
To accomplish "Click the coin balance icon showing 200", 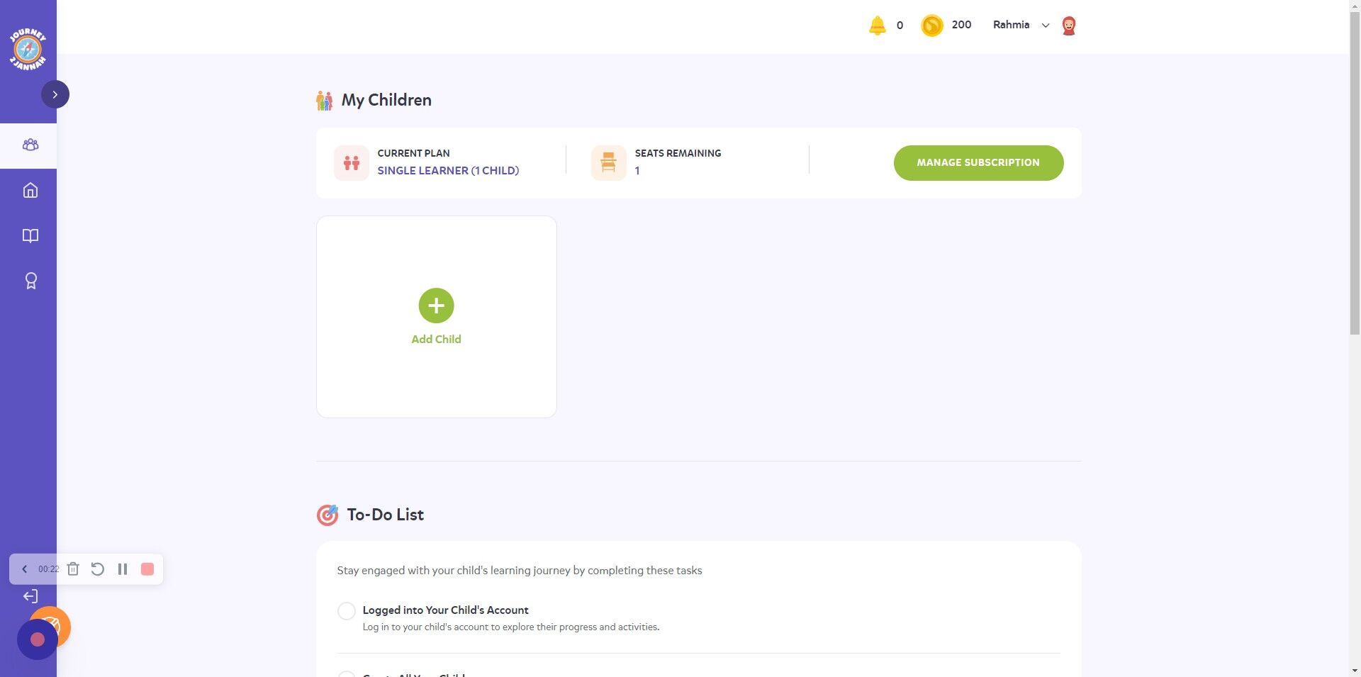I will 931,25.
